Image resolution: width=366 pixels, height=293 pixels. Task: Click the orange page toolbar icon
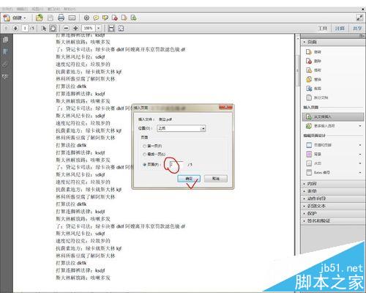click(x=124, y=18)
